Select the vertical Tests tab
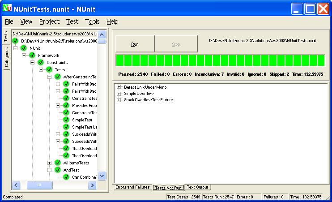Screen dimensions: 332x202 [6, 37]
